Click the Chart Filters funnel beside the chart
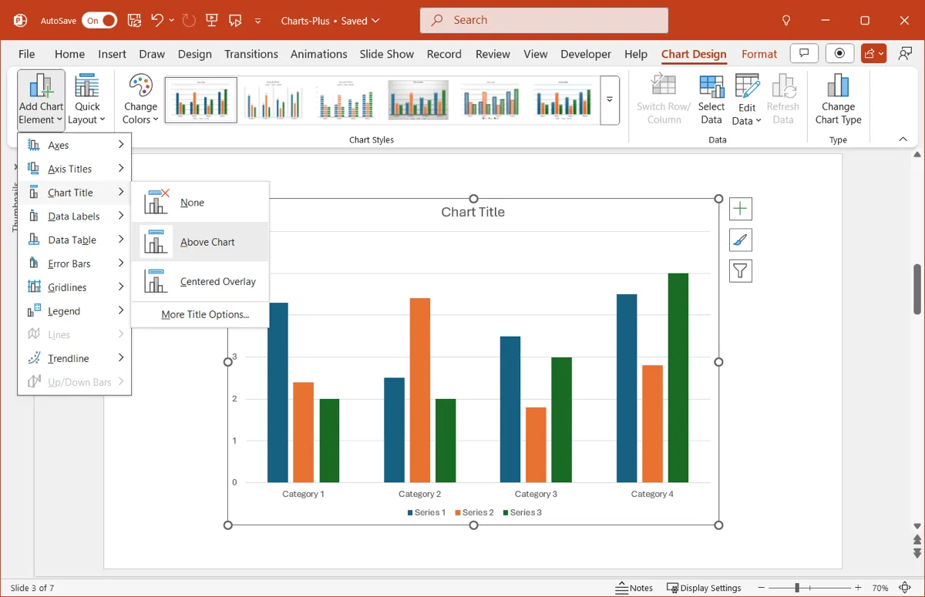This screenshot has width=925, height=597. pos(740,270)
